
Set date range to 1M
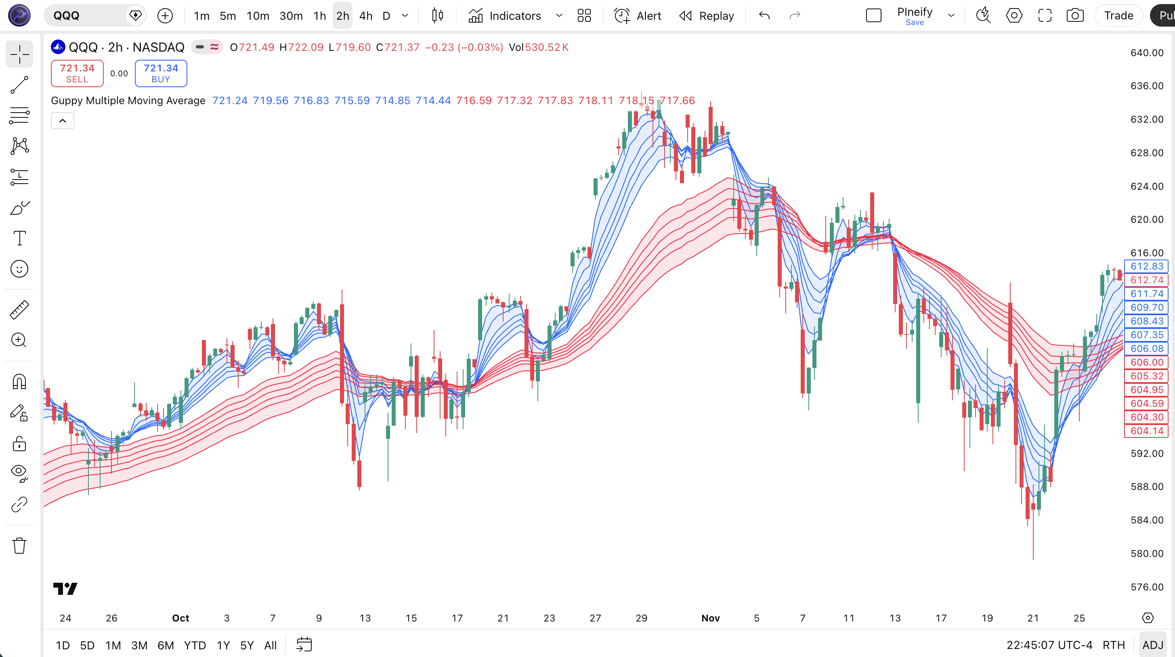tap(113, 645)
